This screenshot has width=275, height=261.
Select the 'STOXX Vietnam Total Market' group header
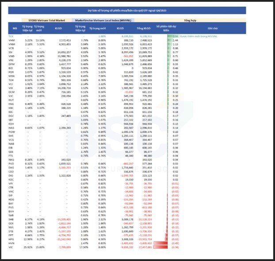[x=47, y=20]
